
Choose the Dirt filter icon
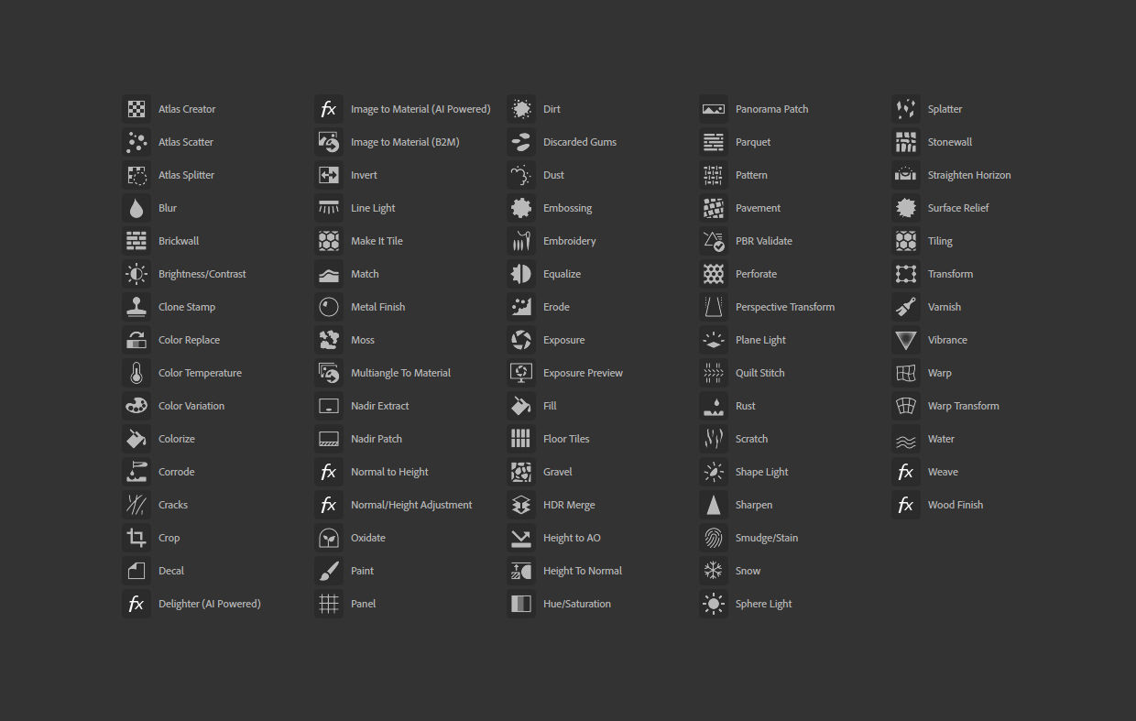pyautogui.click(x=521, y=109)
